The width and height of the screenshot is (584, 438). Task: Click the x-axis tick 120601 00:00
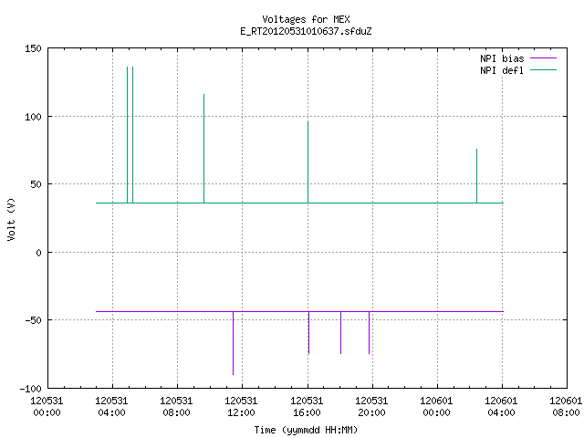[x=436, y=407]
